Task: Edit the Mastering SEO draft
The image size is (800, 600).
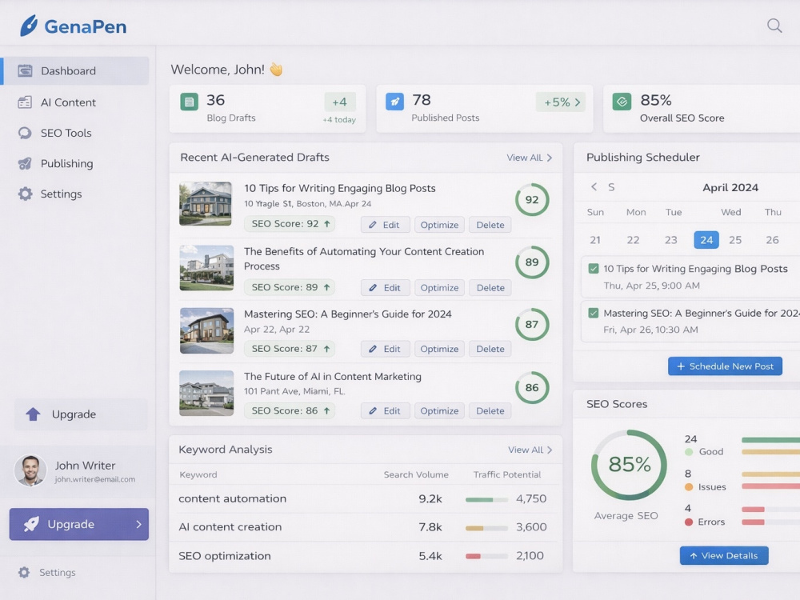Action: coord(386,349)
